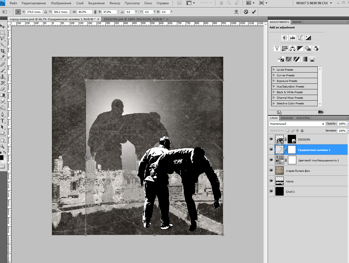Choose the Clone Stamp tool

pos(3,77)
